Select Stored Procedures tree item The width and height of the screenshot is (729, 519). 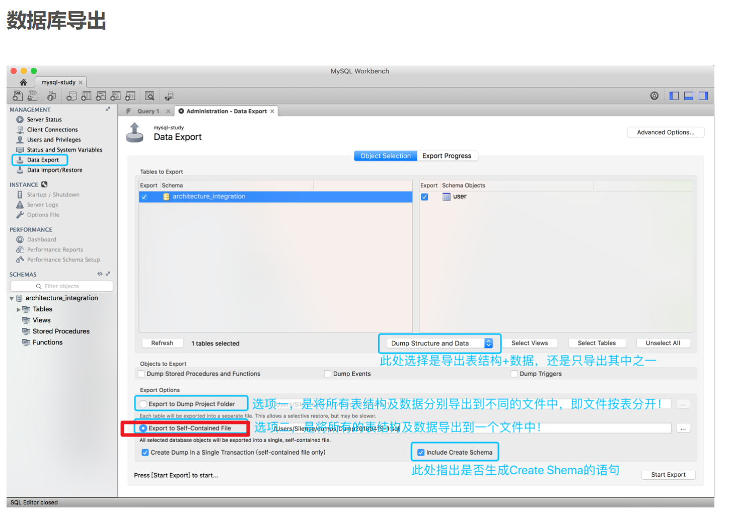[61, 331]
